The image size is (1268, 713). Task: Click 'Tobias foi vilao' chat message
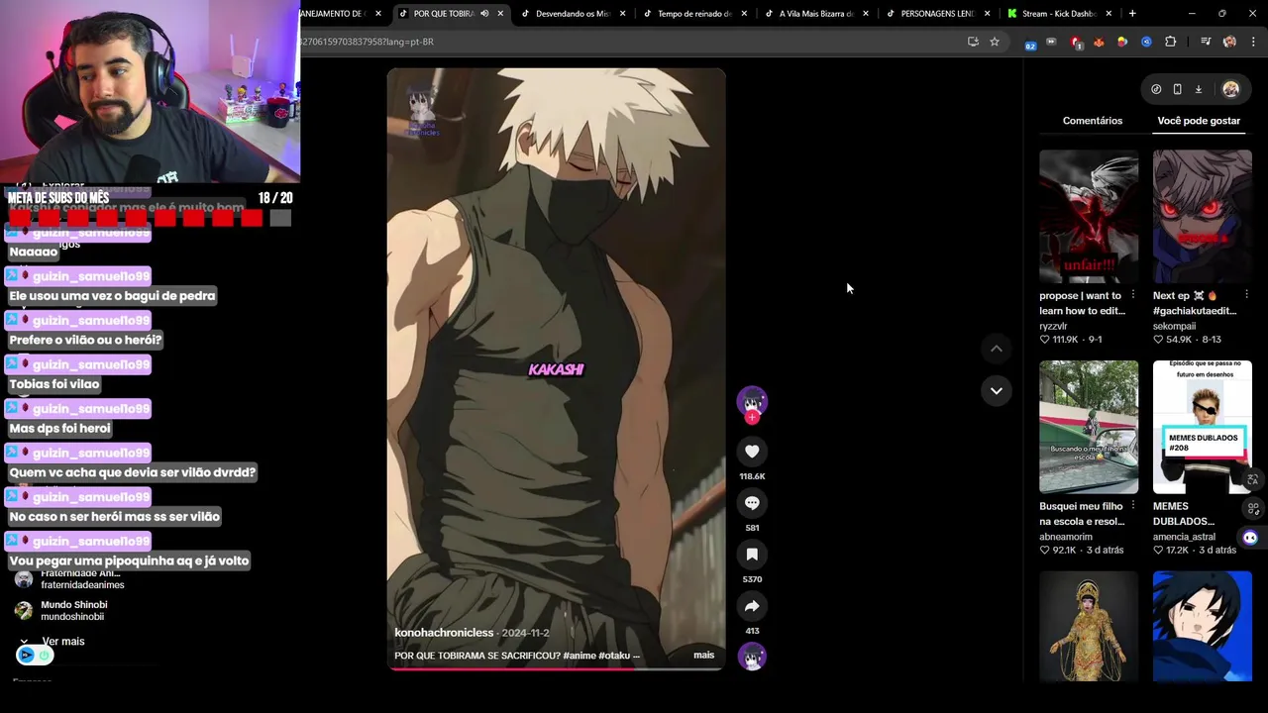[x=54, y=384]
